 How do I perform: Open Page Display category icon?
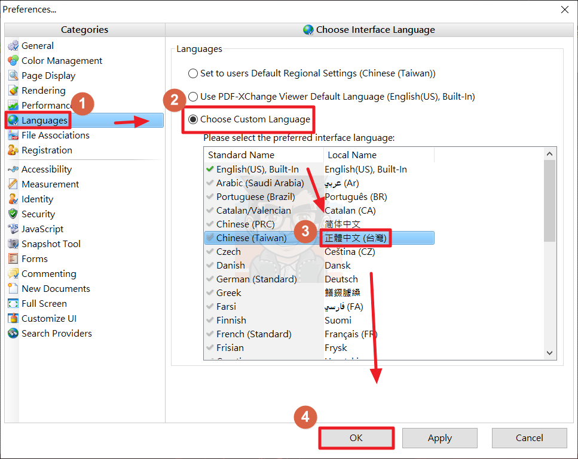[x=13, y=75]
